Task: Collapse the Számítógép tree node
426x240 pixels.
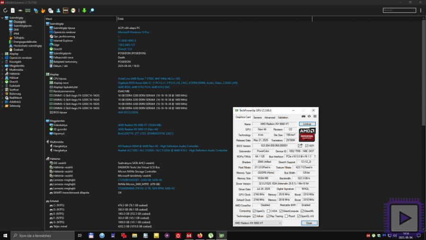Action: click(x=2, y=18)
